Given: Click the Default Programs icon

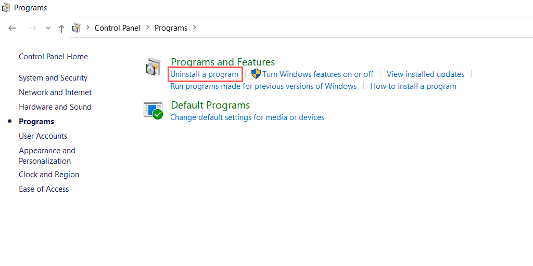Looking at the screenshot, I should (154, 110).
